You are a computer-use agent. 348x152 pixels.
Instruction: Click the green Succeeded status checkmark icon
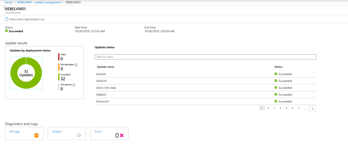point(6,31)
